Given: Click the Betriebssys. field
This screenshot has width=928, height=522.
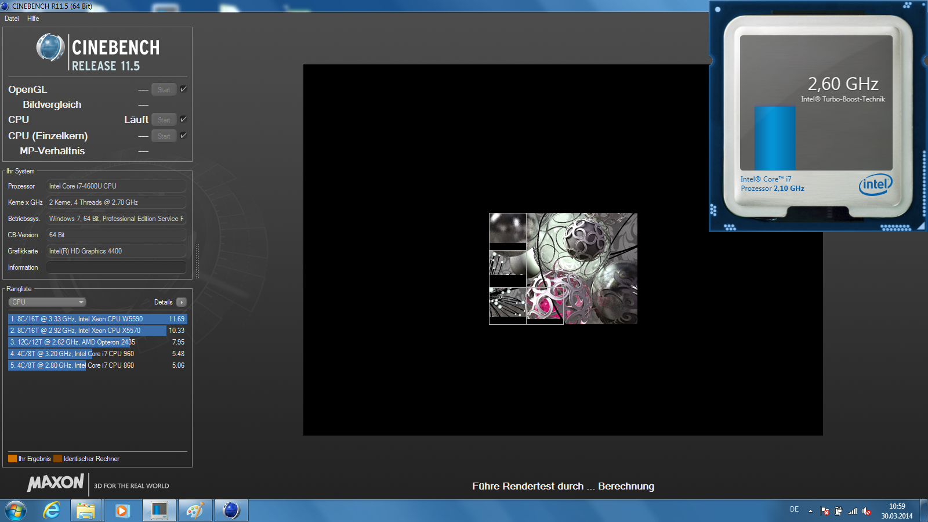Looking at the screenshot, I should tap(116, 219).
